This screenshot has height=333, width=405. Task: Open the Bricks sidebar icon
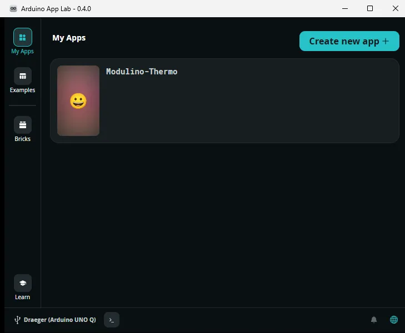(x=23, y=125)
